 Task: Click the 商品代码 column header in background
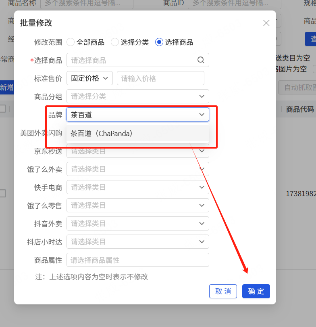pos(300,109)
